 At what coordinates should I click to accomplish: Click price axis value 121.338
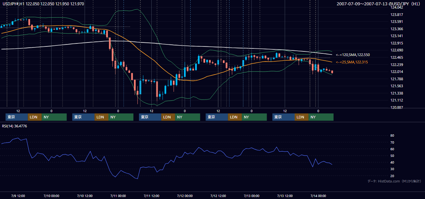click(396, 93)
